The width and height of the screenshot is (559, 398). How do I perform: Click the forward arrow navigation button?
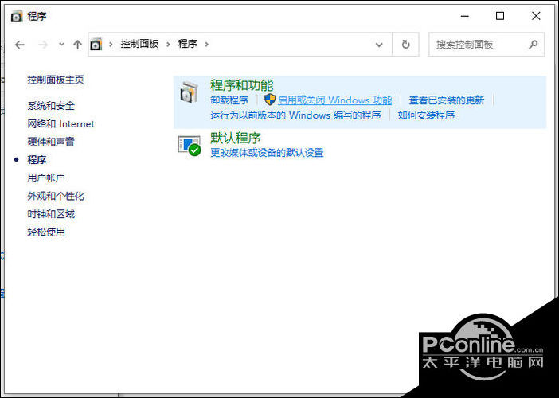[x=43, y=45]
